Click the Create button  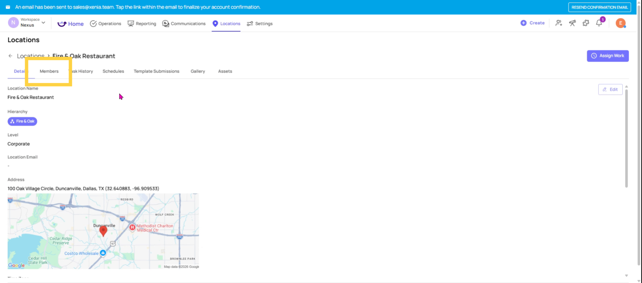coord(533,23)
